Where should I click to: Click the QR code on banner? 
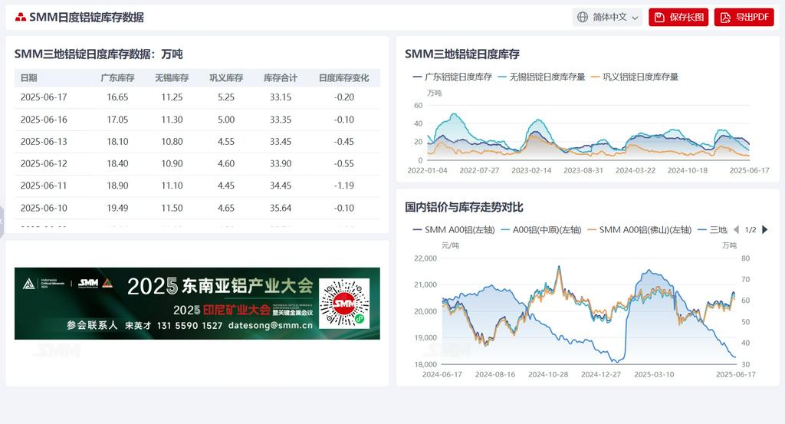tap(344, 304)
